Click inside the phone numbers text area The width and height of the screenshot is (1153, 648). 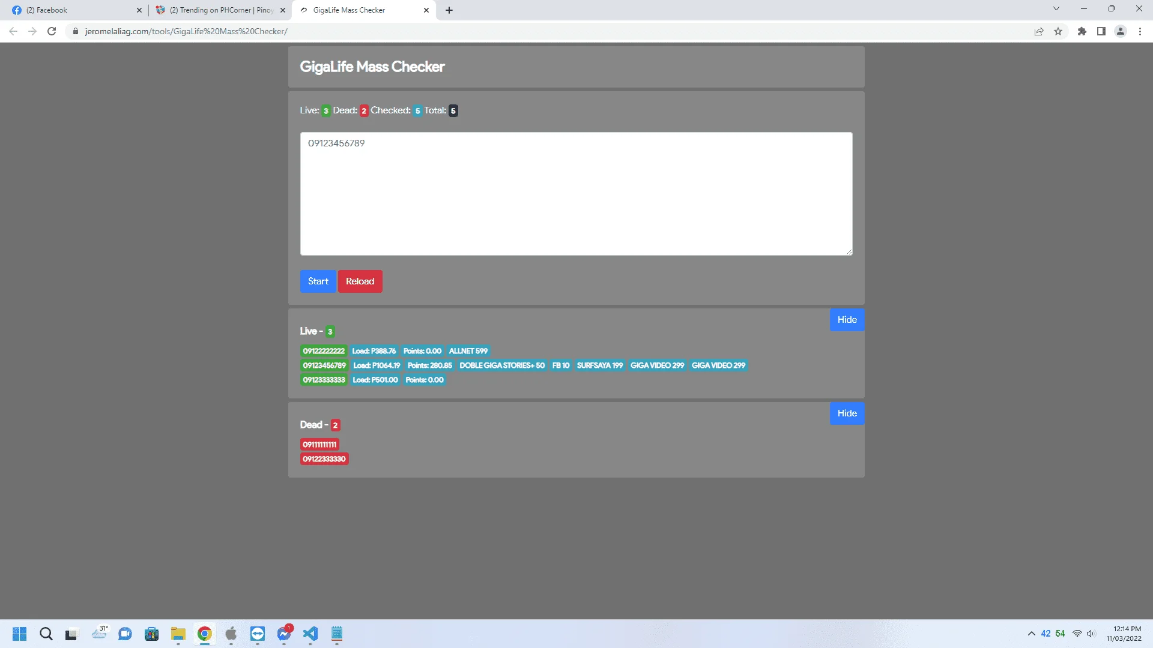click(576, 194)
